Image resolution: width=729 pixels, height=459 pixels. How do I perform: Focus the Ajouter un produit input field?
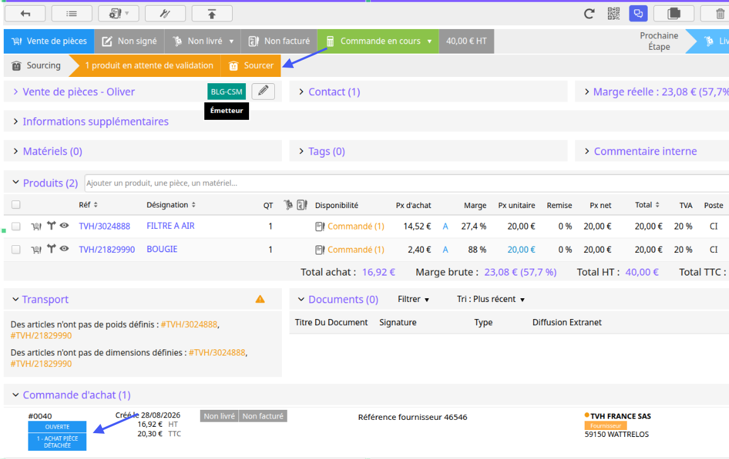pyautogui.click(x=407, y=183)
